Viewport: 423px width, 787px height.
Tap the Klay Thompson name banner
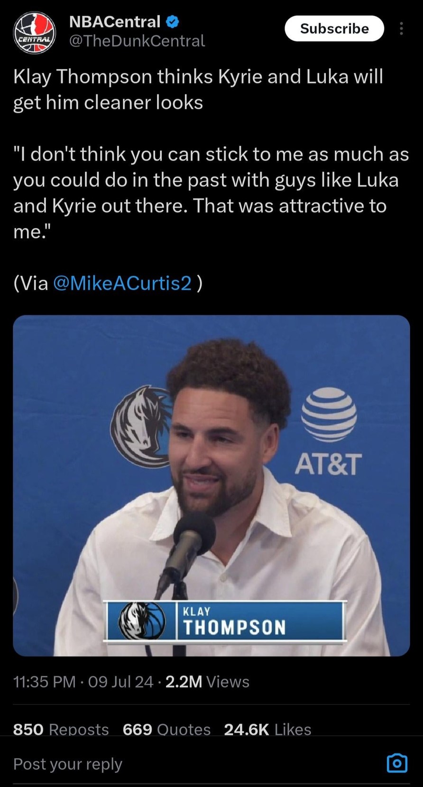(x=225, y=621)
